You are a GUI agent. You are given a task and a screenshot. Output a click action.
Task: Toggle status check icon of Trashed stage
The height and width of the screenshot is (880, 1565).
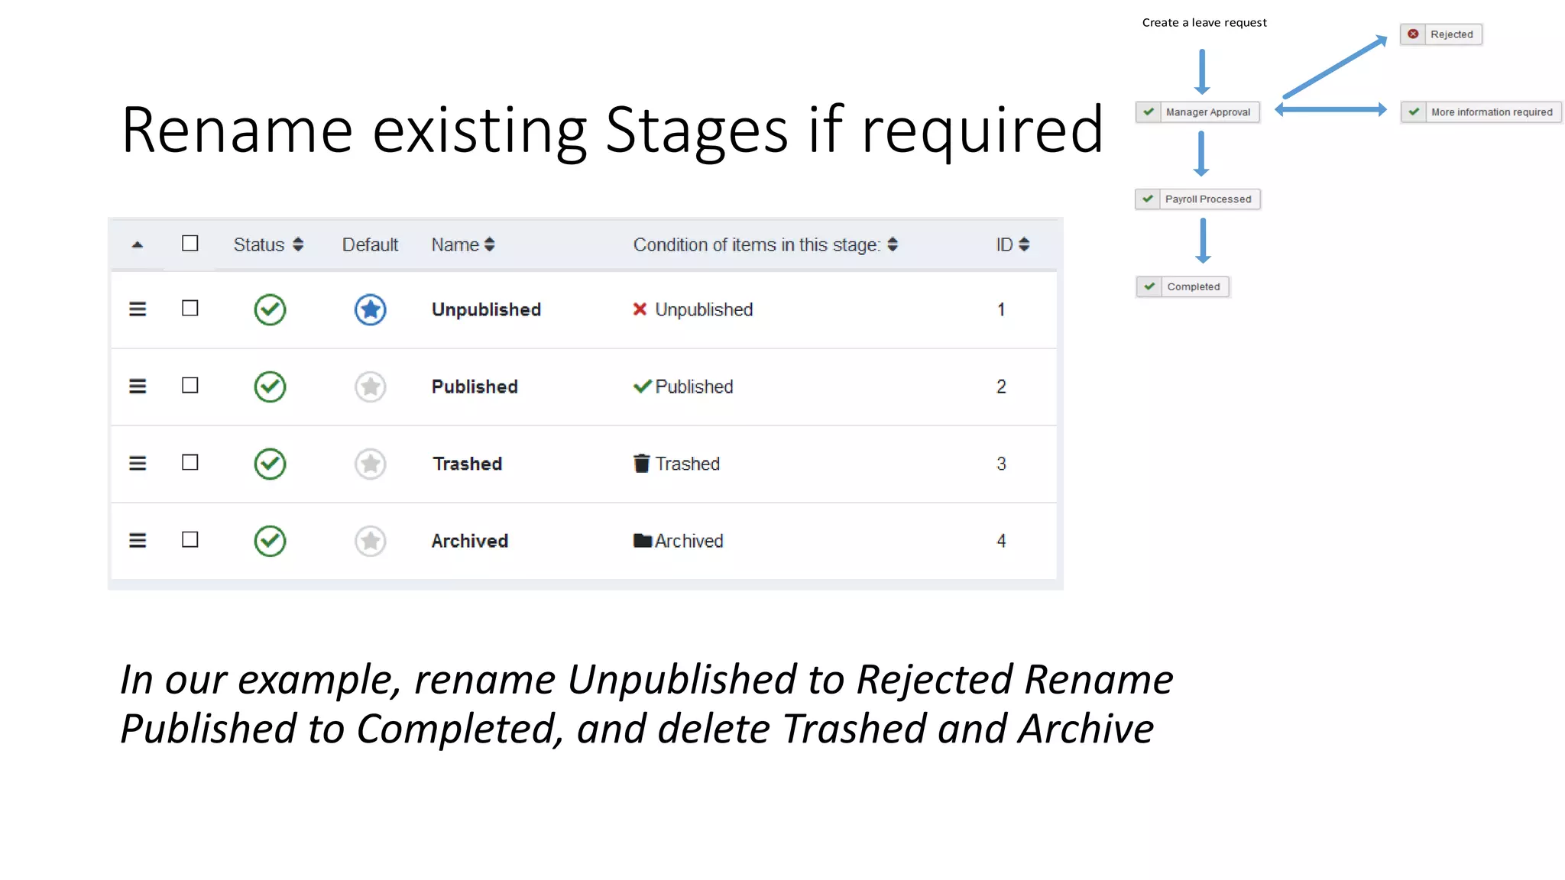(x=270, y=464)
